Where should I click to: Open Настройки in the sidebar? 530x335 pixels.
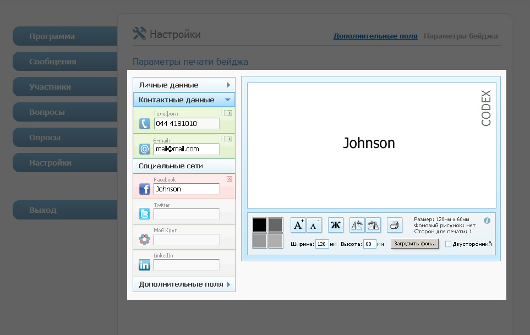[65, 163]
